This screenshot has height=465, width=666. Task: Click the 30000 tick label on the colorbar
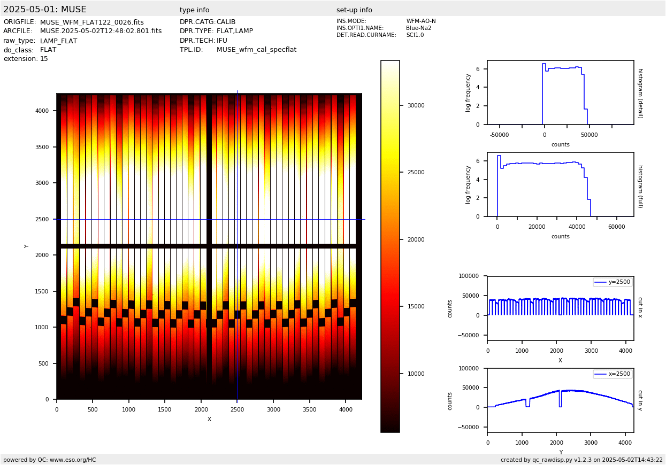pos(416,105)
